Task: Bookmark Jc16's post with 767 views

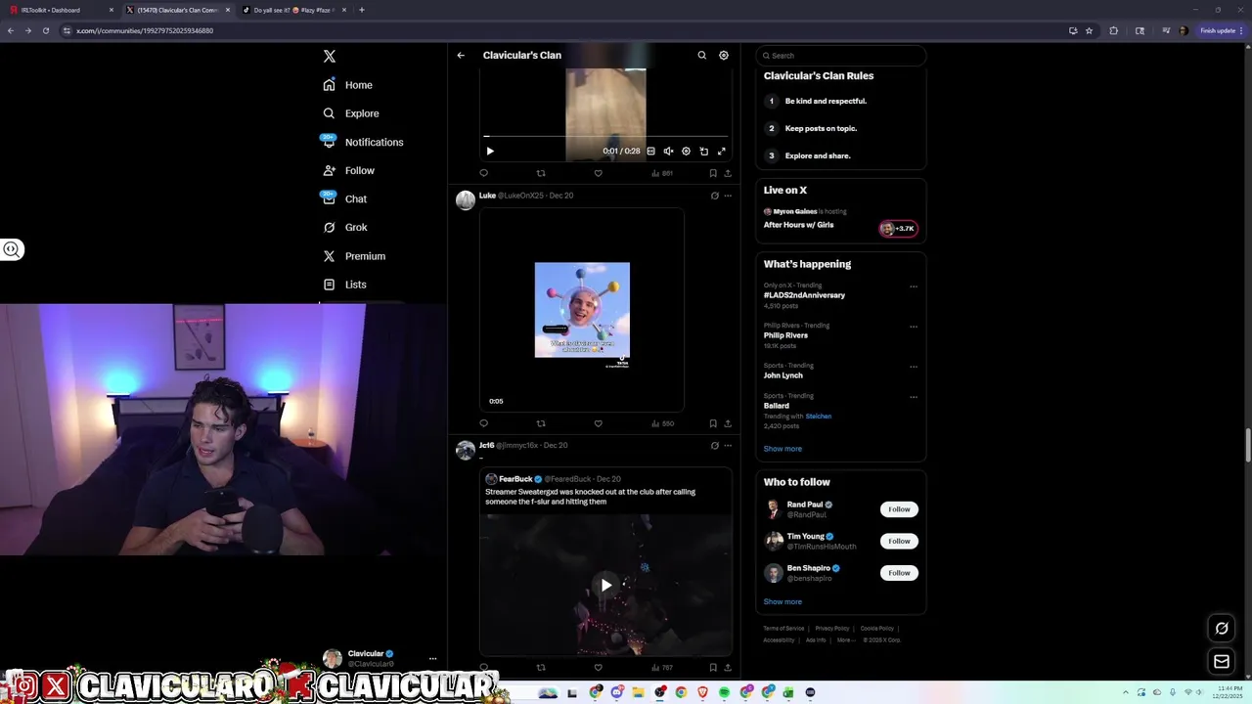Action: (713, 667)
